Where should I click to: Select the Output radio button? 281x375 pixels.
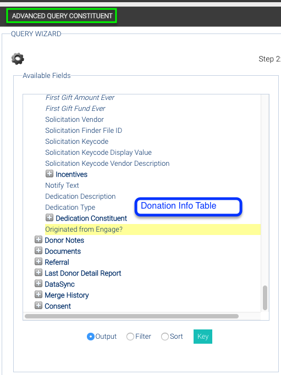(91, 337)
